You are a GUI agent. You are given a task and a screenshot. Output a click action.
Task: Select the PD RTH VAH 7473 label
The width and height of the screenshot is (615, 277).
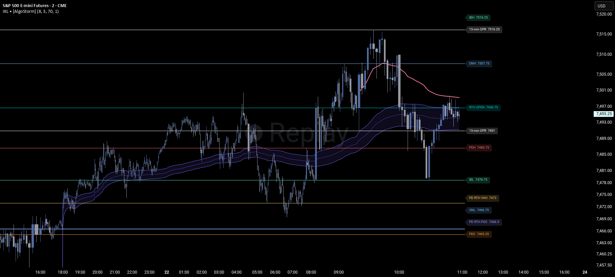pyautogui.click(x=483, y=198)
